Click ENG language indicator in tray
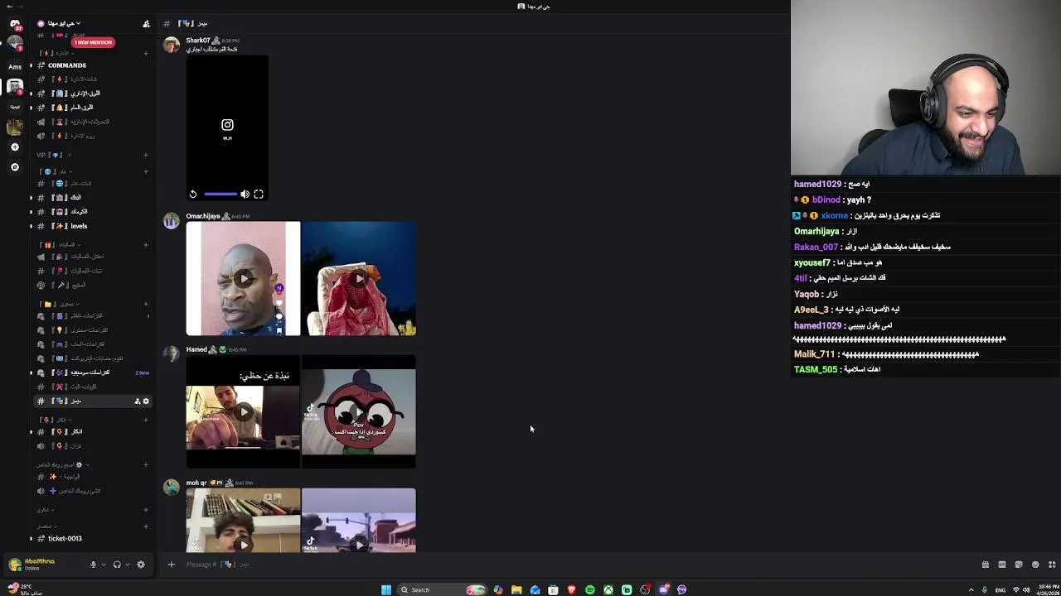This screenshot has width=1061, height=596. (1000, 590)
